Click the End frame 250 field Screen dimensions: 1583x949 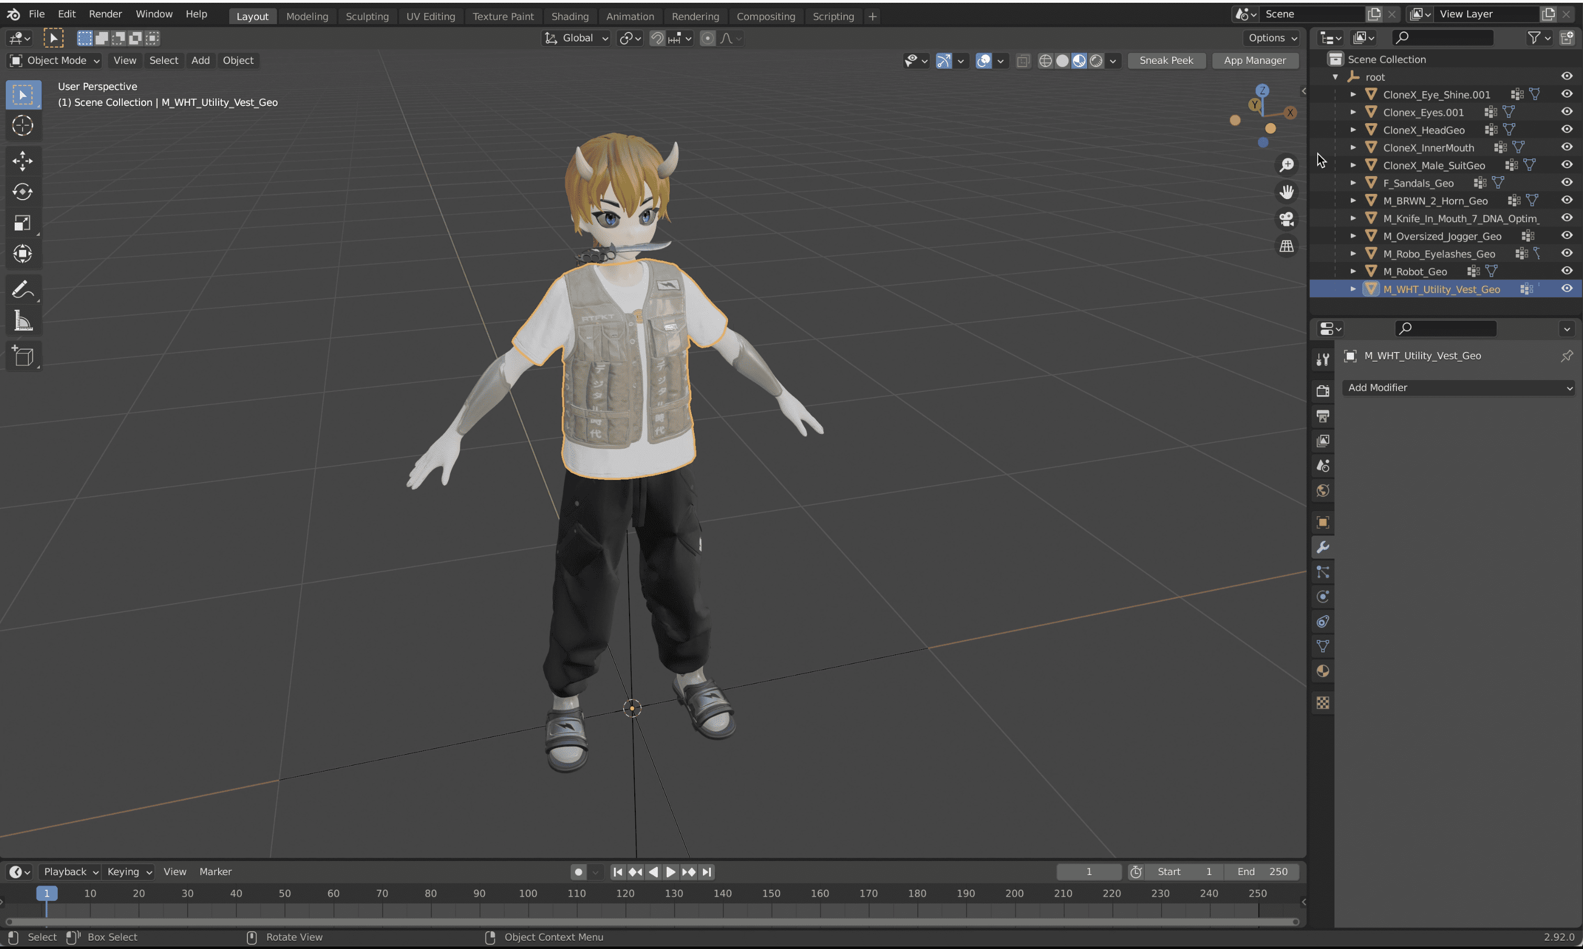point(1262,871)
